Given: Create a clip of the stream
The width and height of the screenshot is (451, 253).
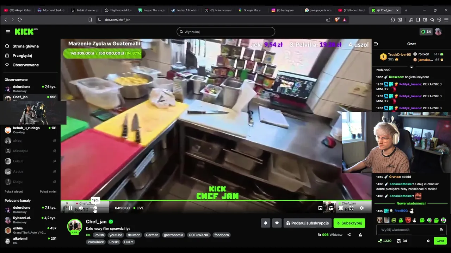Looking at the screenshot, I should point(330,208).
